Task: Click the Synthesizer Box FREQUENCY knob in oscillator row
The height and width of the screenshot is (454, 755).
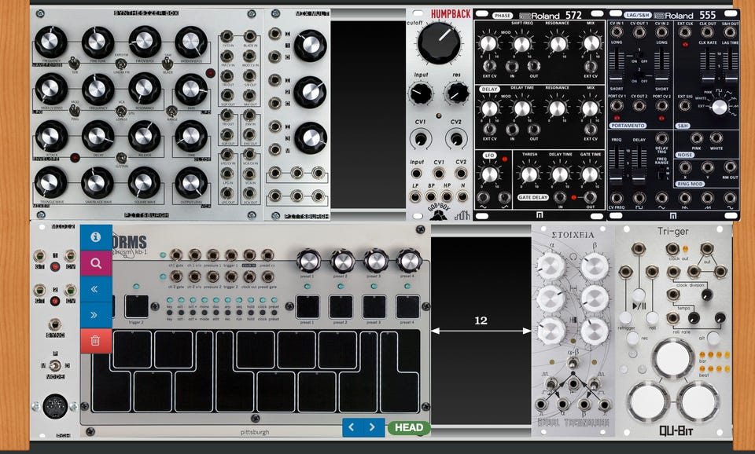Action: coord(50,42)
